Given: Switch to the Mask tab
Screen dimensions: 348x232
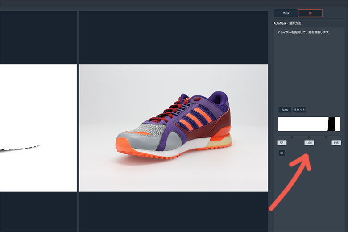Looking at the screenshot, I should (286, 13).
